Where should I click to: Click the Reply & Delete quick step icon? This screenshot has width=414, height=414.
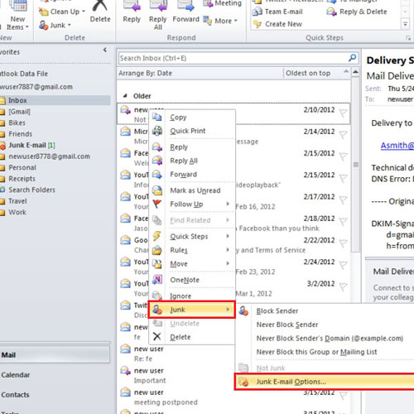(331, 12)
